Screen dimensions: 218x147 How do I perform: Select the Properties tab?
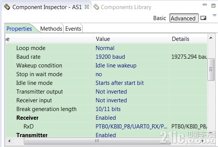(x=19, y=29)
